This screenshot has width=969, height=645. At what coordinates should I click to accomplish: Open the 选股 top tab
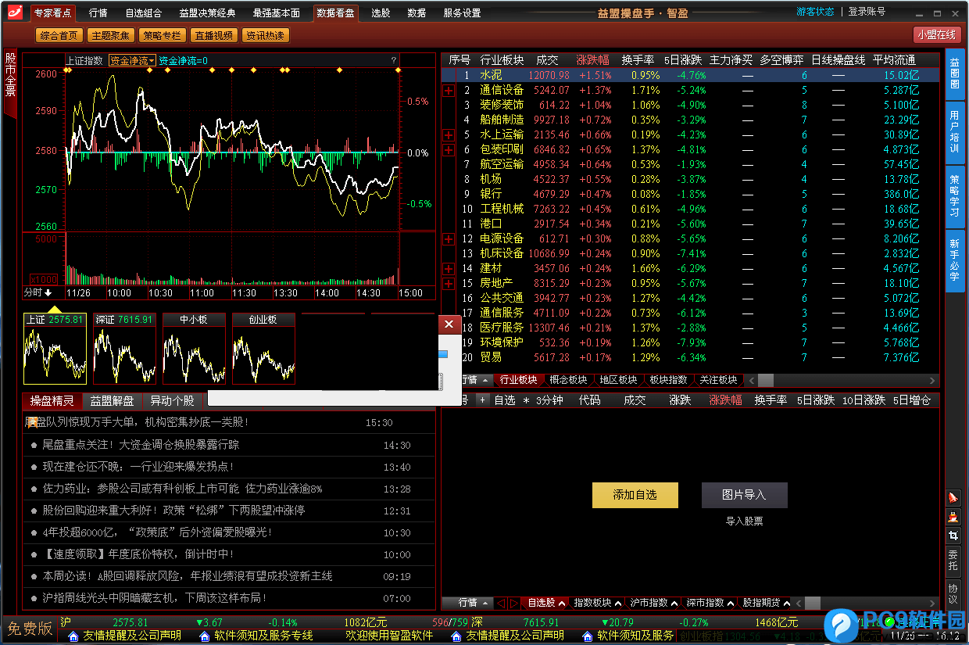(381, 13)
